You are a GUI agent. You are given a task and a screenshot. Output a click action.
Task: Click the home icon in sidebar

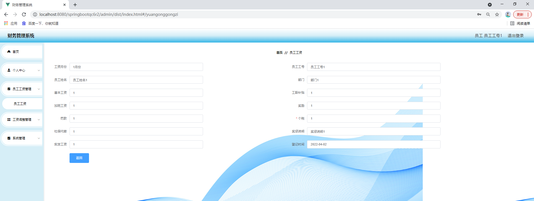pos(9,52)
